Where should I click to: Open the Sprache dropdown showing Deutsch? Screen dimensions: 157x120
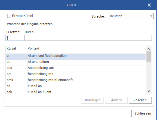pos(131,16)
